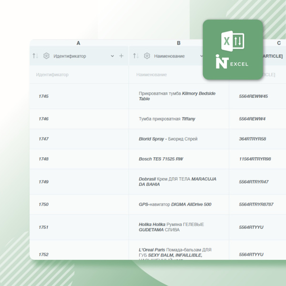286x286 pixels.
Task: Click the Идентификатор filter input field
Action: coord(79,75)
